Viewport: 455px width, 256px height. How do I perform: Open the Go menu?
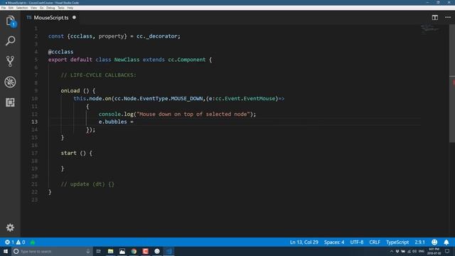pyautogui.click(x=41, y=8)
